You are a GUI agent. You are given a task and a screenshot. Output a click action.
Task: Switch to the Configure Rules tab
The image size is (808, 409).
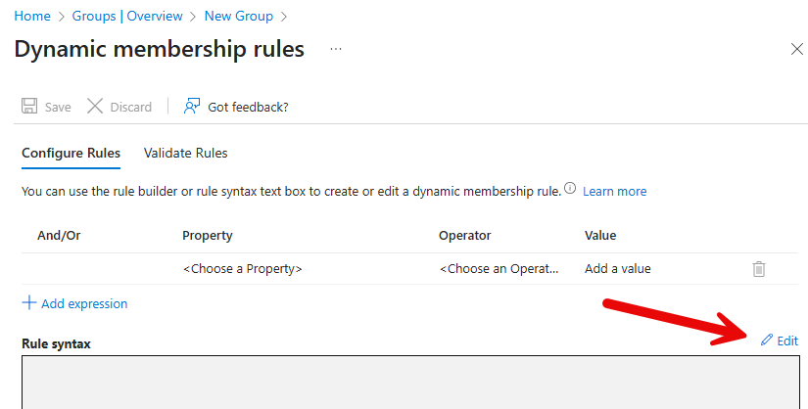point(71,153)
